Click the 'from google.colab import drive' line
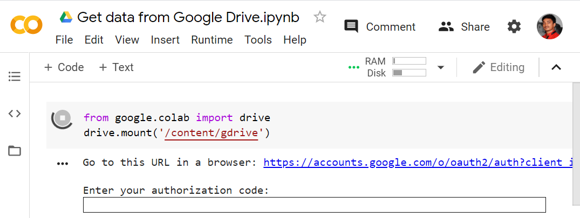 coord(177,118)
